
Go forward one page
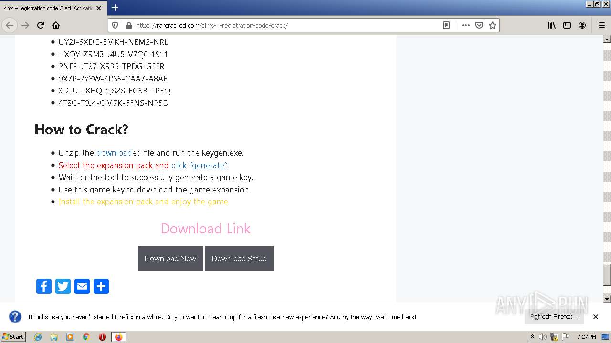25,25
